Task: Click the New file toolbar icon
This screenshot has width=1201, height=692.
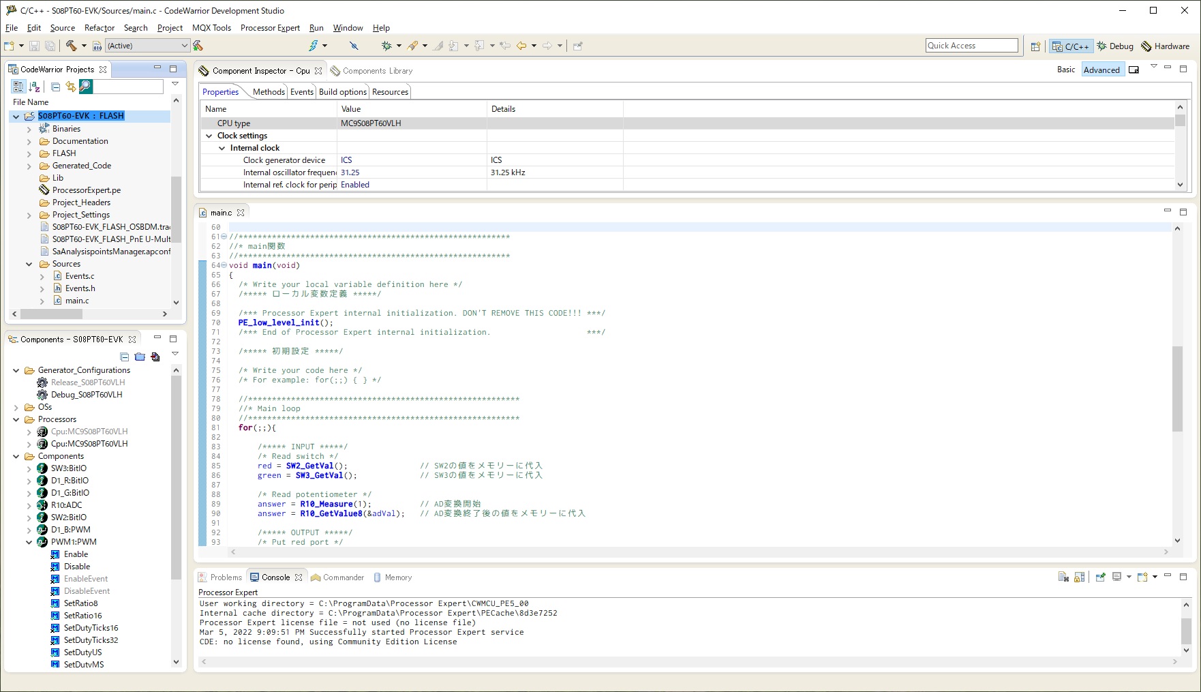Action: (x=9, y=46)
